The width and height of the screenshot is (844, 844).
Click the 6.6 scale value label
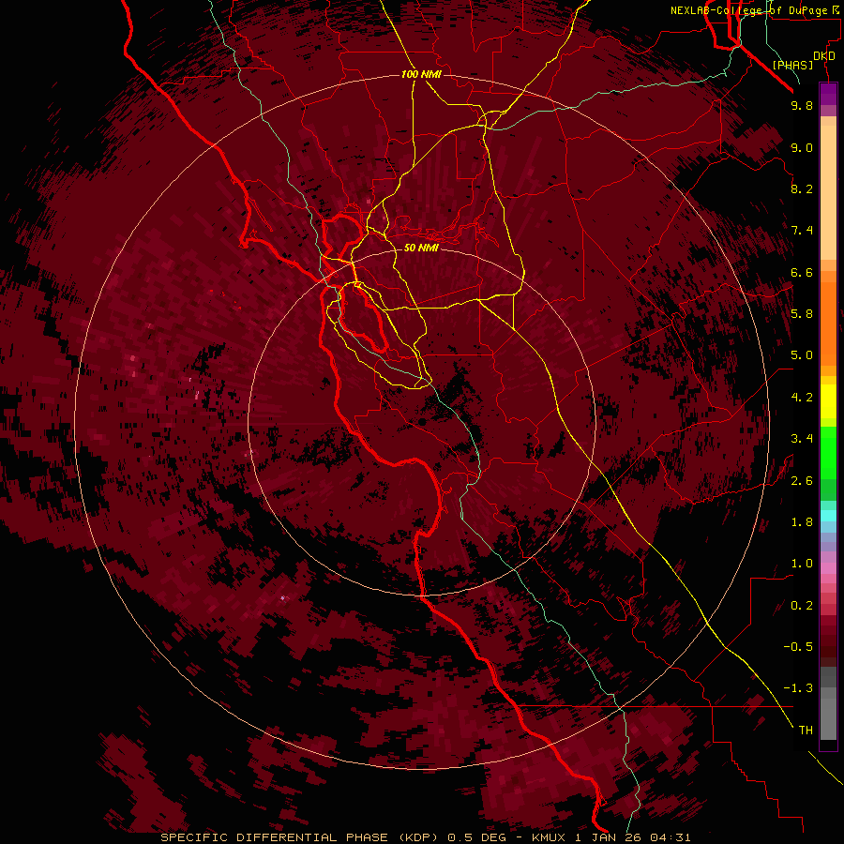point(802,272)
